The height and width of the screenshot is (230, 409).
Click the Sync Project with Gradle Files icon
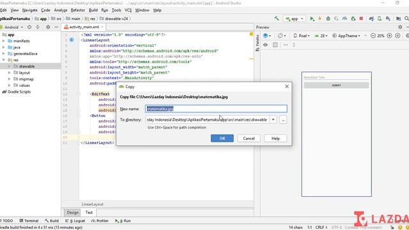(371, 19)
